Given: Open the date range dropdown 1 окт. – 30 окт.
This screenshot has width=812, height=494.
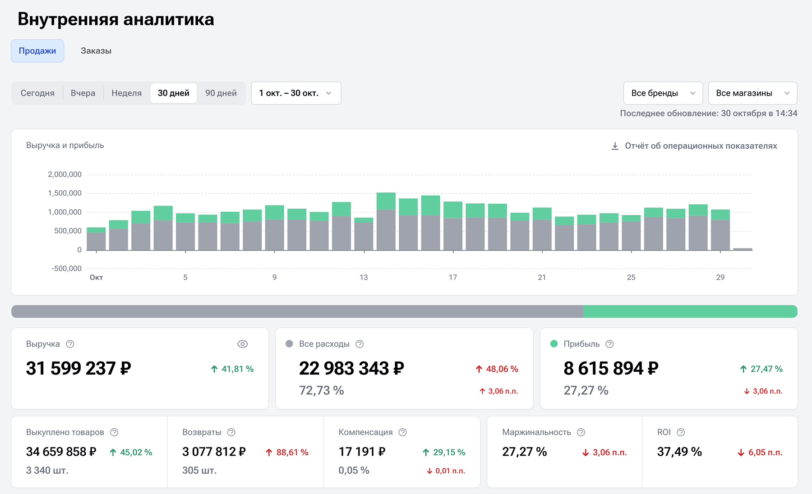Looking at the screenshot, I should 295,93.
